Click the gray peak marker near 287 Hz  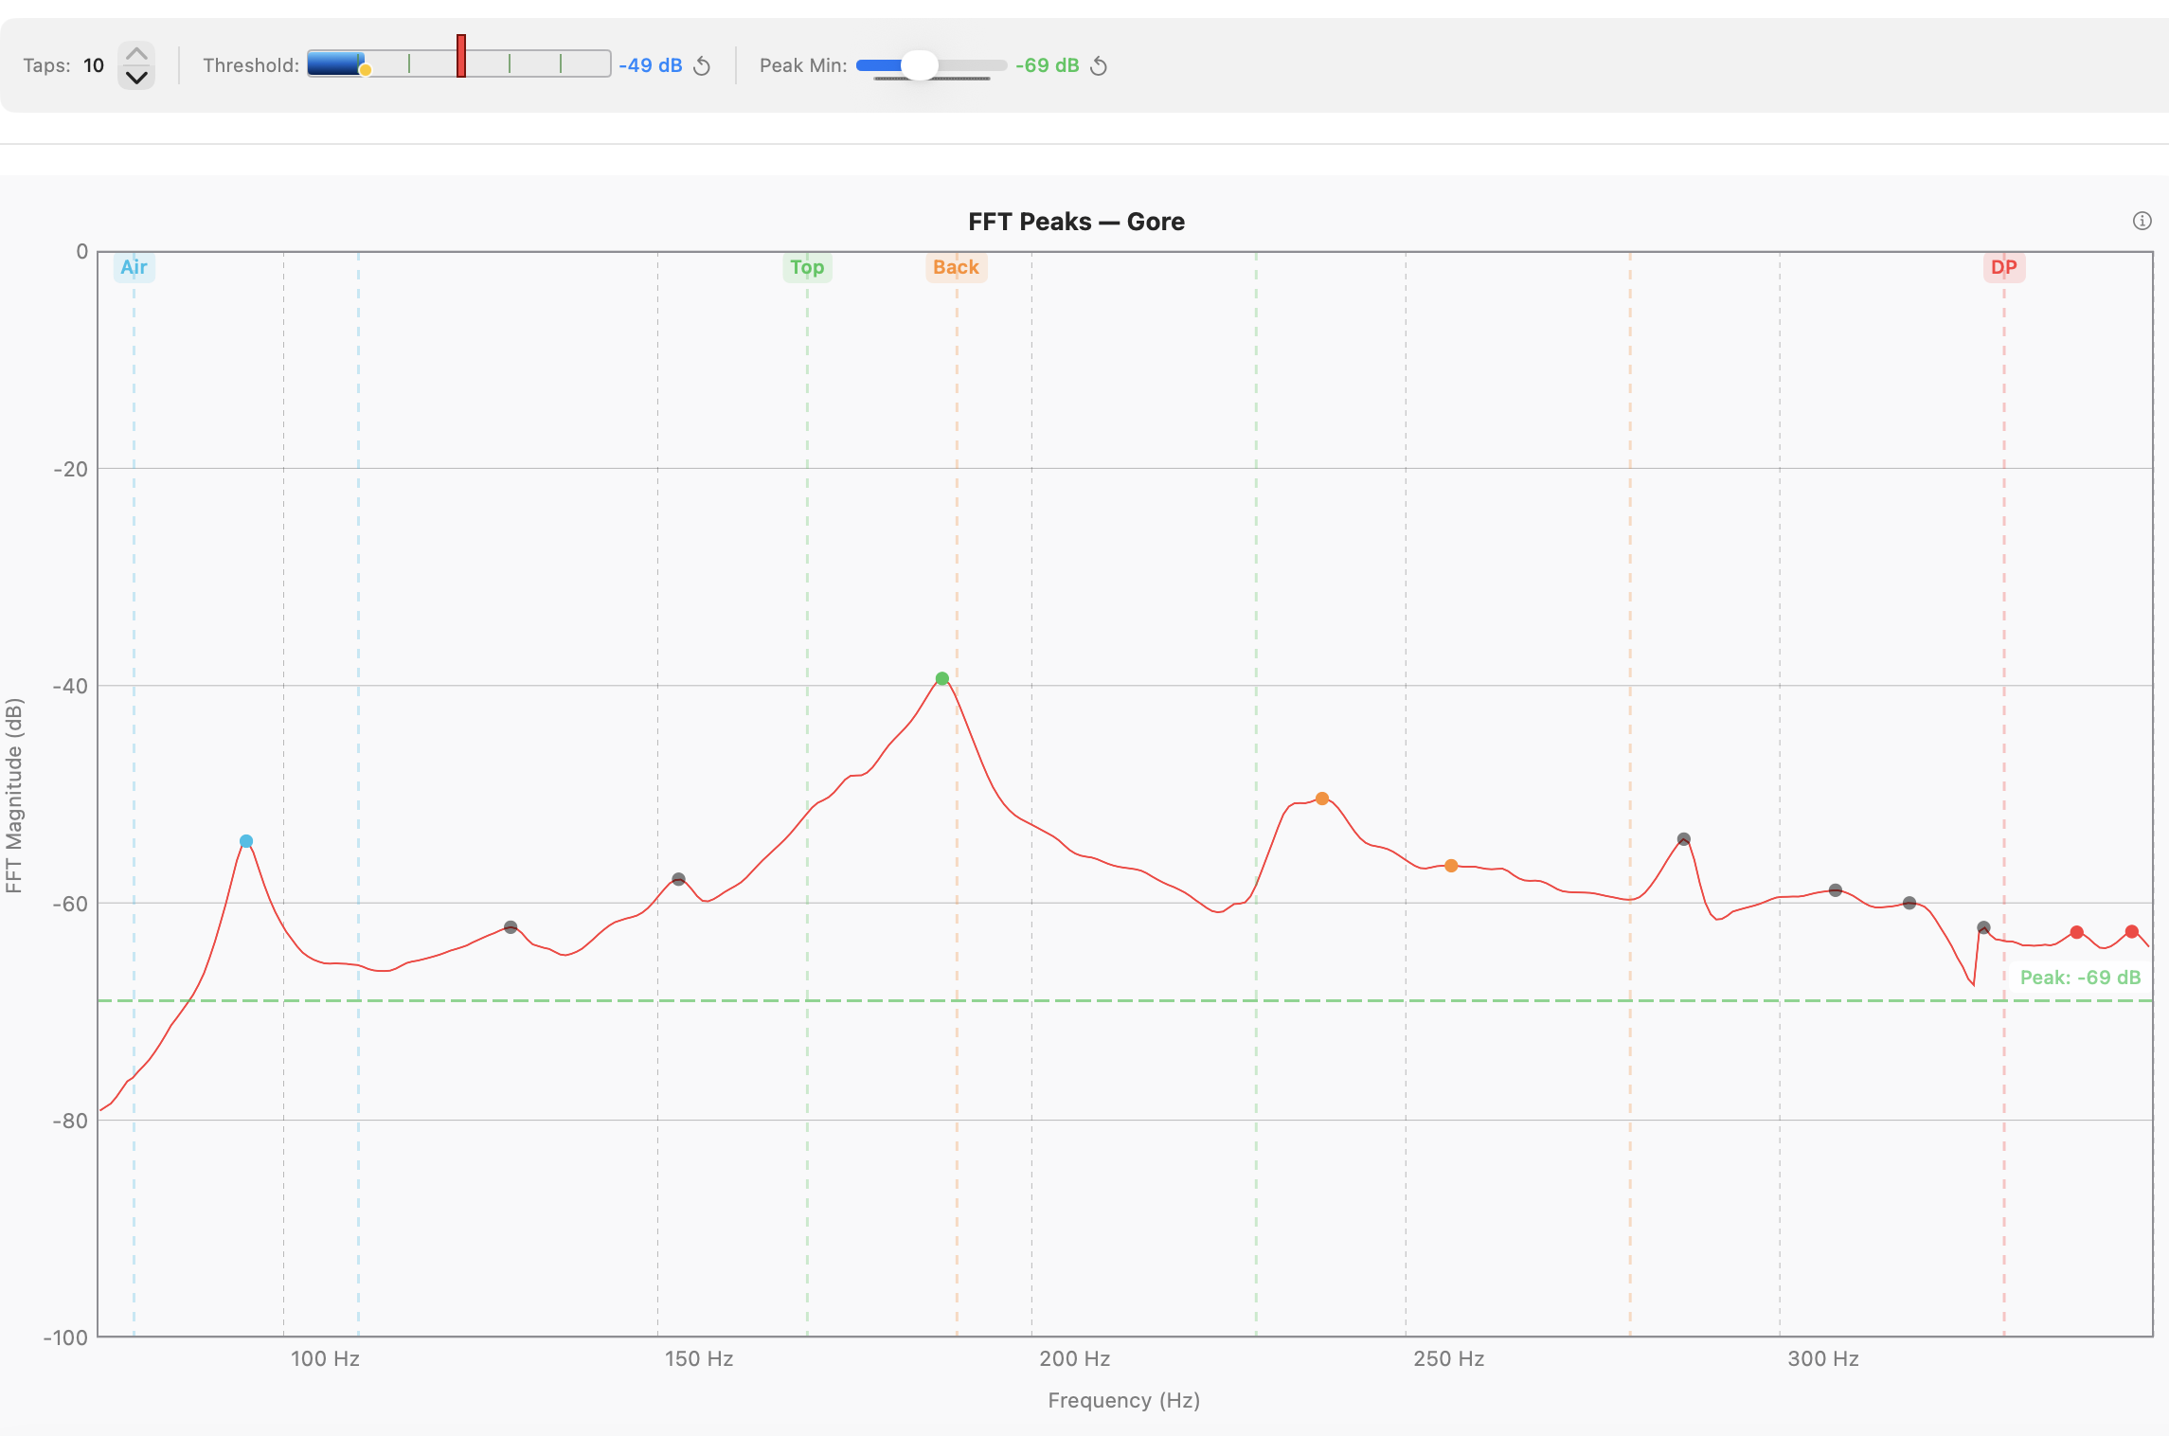[1684, 839]
